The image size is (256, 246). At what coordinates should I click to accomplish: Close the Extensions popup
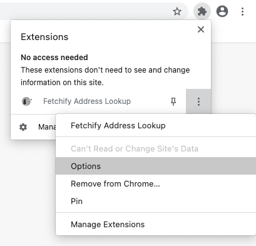click(x=201, y=29)
